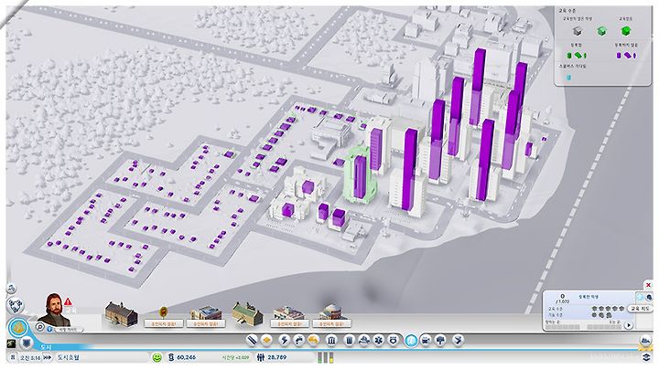Click the fast-forward game speed button
Screen dimensions: 659x369
48,358
